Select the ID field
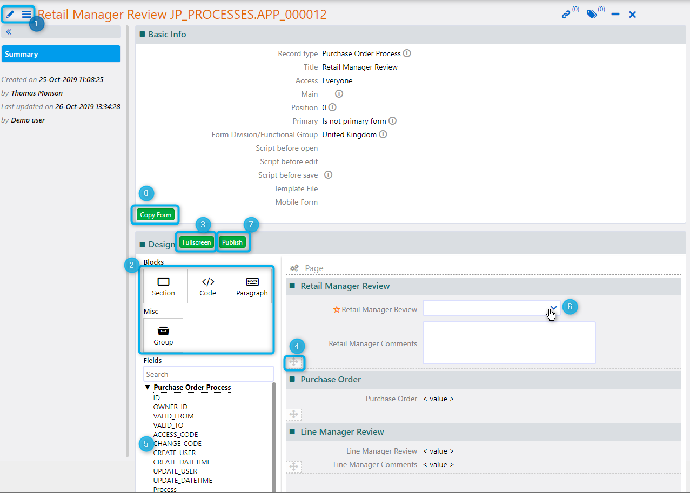Image resolution: width=690 pixels, height=493 pixels. coord(157,397)
